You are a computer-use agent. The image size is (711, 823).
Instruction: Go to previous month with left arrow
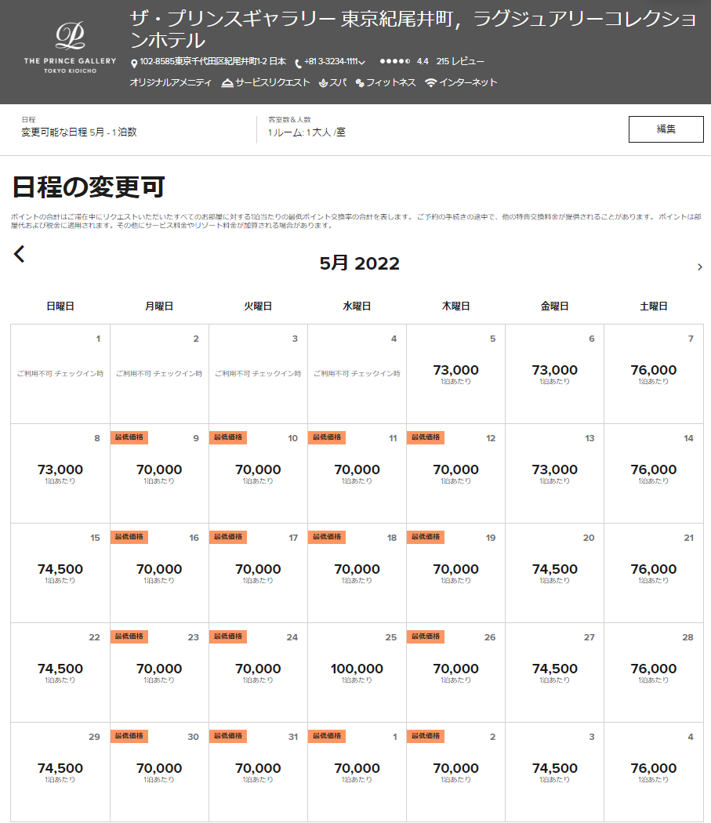click(x=20, y=254)
